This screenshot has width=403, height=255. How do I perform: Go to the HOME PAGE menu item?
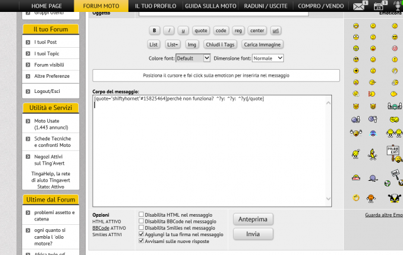click(x=52, y=6)
